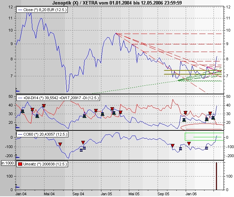The height and width of the screenshot is (197, 234).
Task: Click the DI panel red triangle at the Mai 04 gridline
Action: tap(44, 106)
